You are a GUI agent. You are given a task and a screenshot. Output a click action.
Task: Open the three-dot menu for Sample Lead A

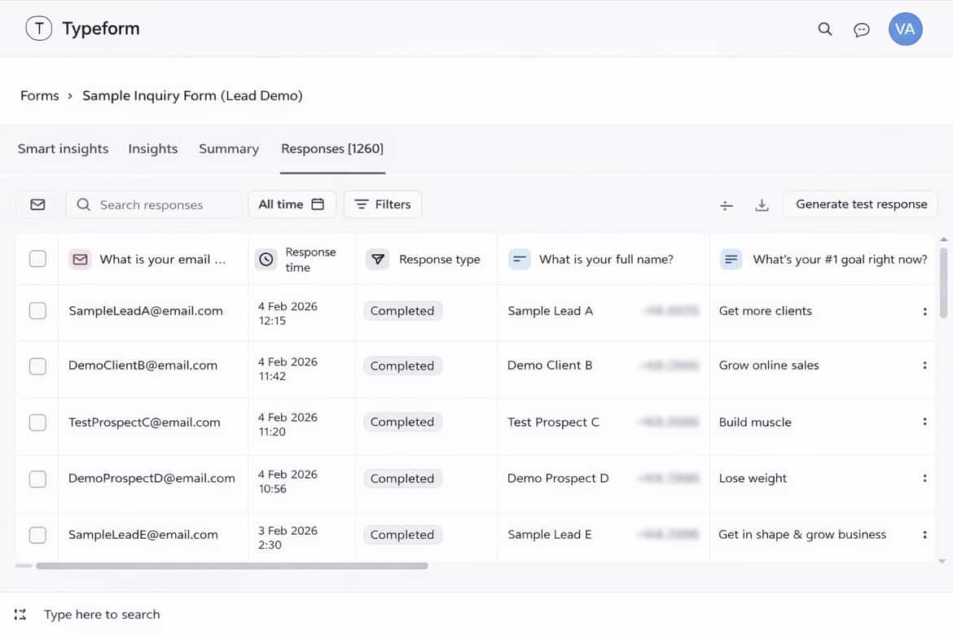pyautogui.click(x=924, y=311)
